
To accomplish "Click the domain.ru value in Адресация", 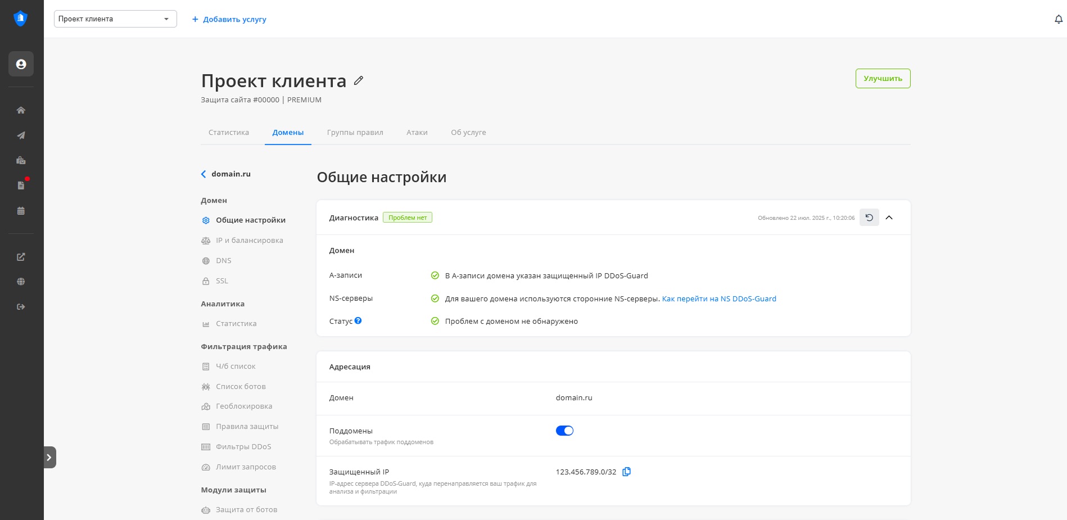I will coord(574,398).
